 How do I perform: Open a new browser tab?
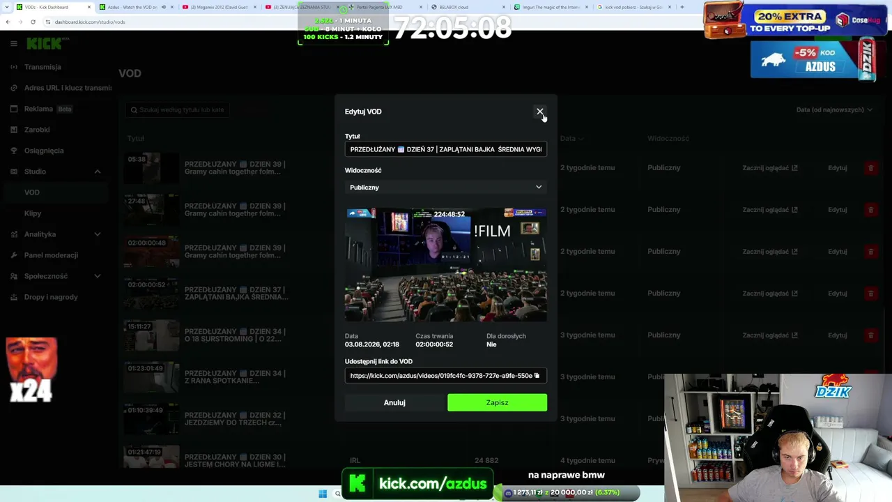coord(682,7)
